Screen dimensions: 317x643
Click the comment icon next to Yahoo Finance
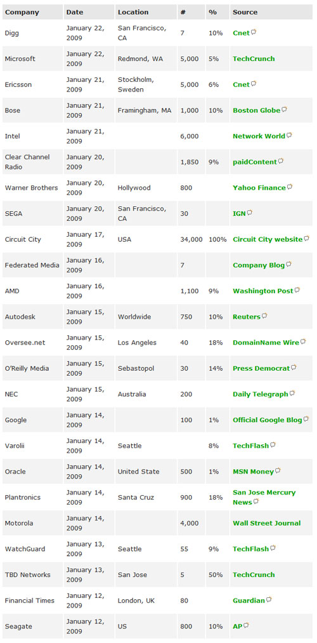[x=290, y=187]
